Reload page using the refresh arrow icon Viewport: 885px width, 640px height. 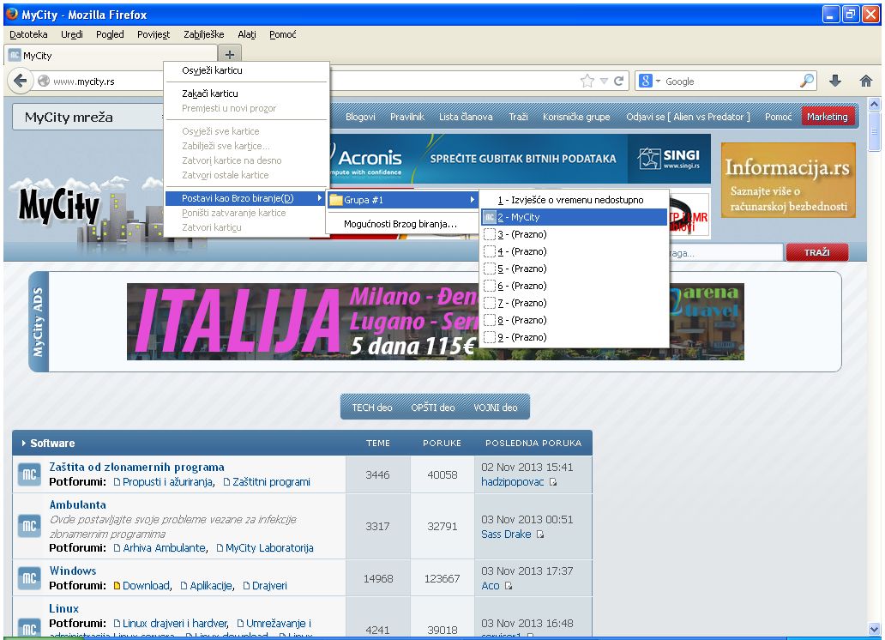pyautogui.click(x=618, y=81)
